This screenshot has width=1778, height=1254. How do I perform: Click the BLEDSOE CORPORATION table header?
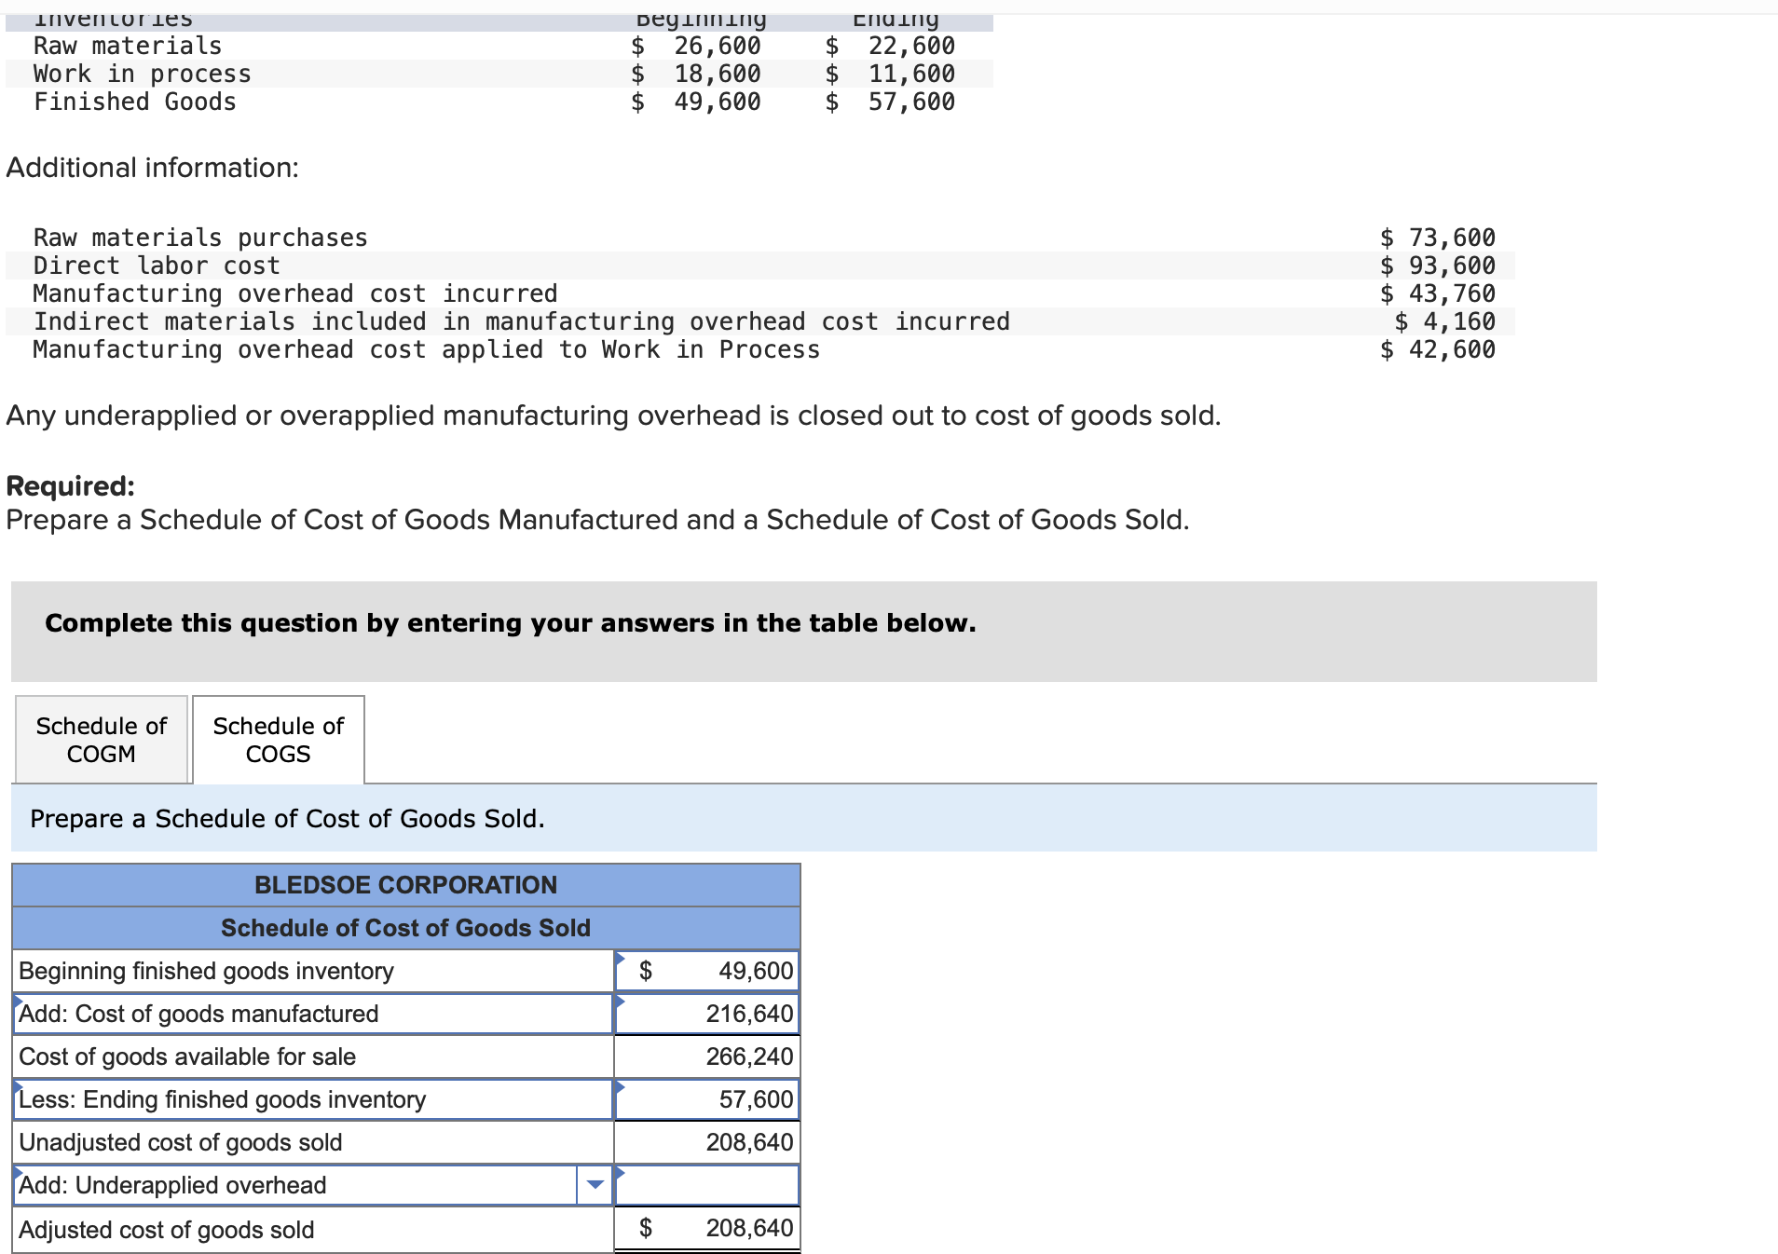click(405, 885)
